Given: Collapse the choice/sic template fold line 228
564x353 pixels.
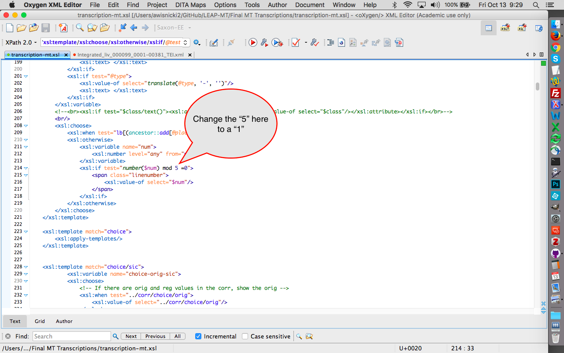Looking at the screenshot, I should 26,267.
